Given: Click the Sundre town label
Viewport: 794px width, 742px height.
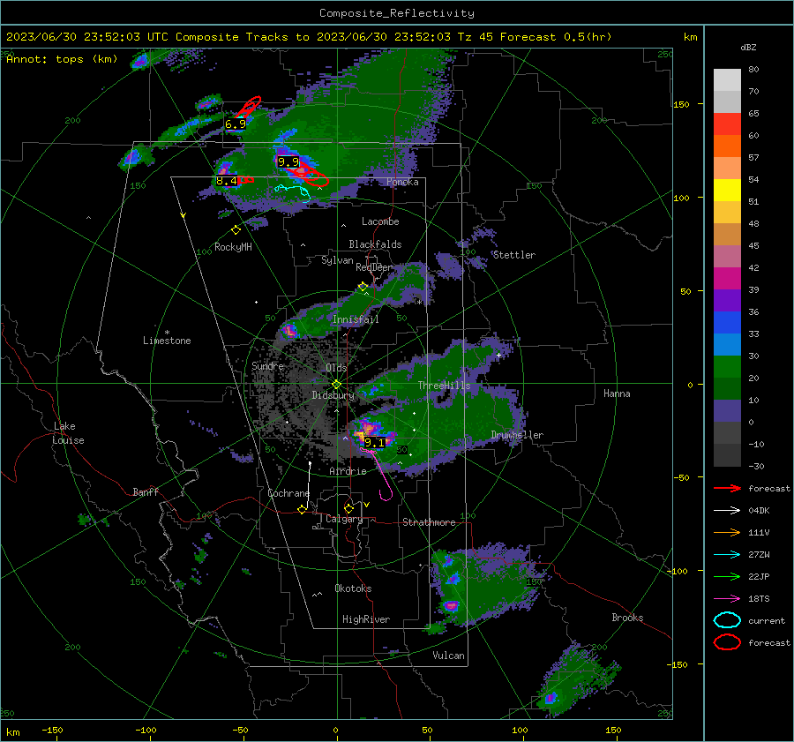Looking at the screenshot, I should point(267,365).
